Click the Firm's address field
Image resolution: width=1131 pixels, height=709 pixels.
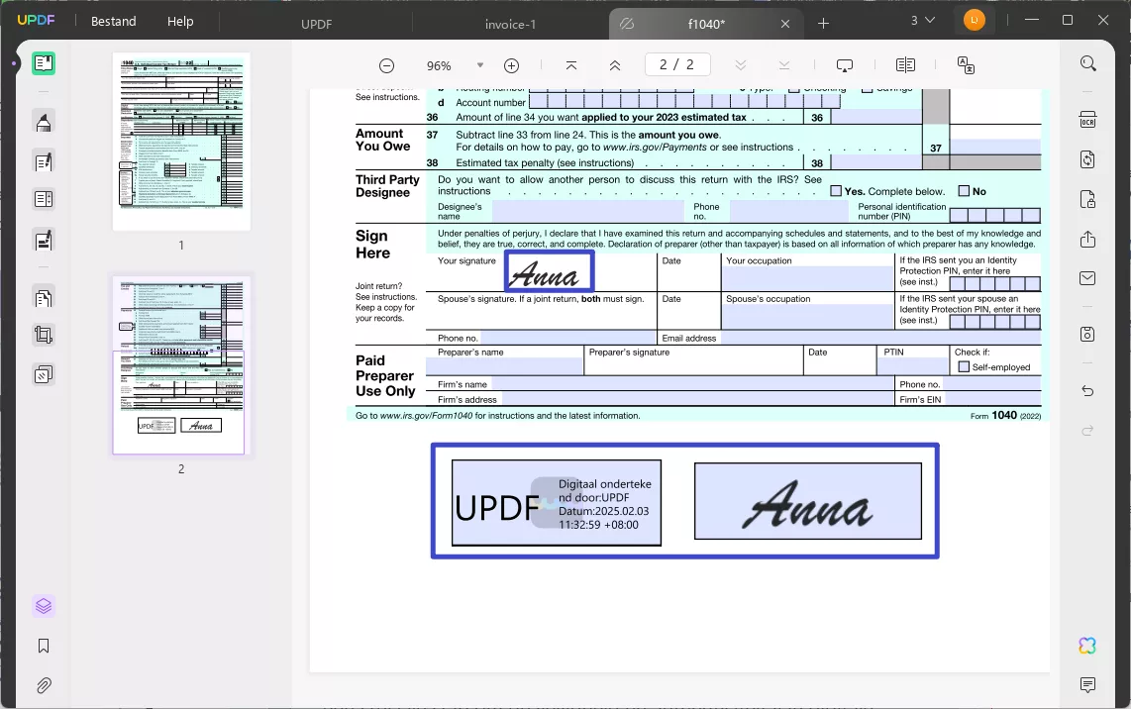pyautogui.click(x=697, y=399)
